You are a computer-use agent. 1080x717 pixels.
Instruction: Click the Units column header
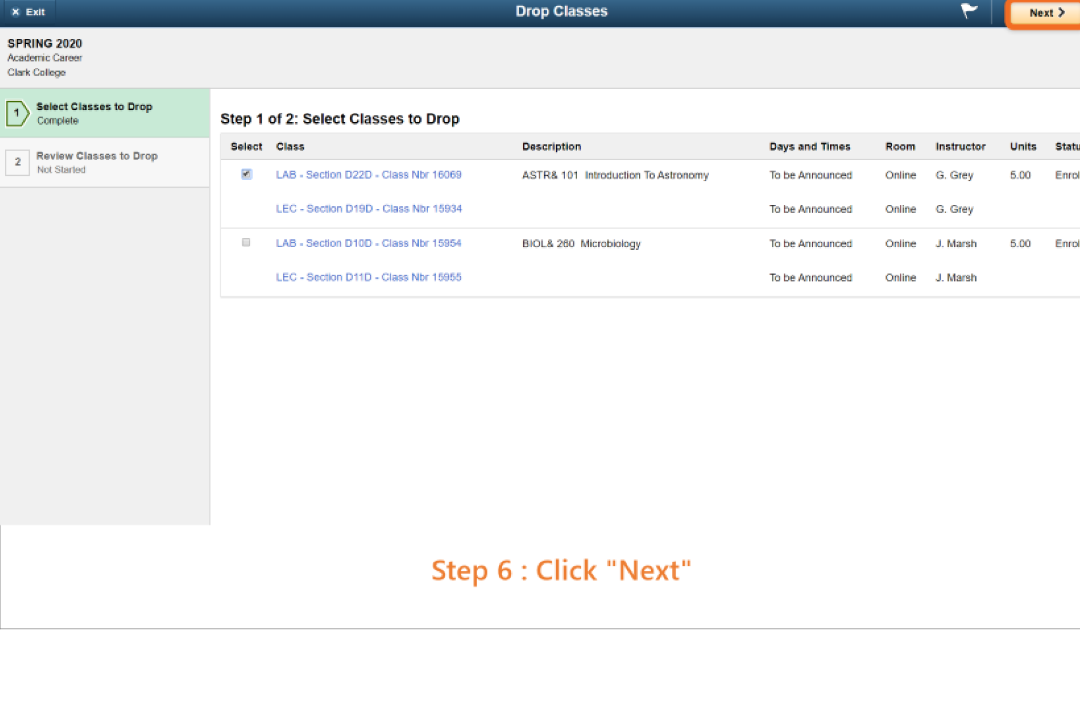1023,147
